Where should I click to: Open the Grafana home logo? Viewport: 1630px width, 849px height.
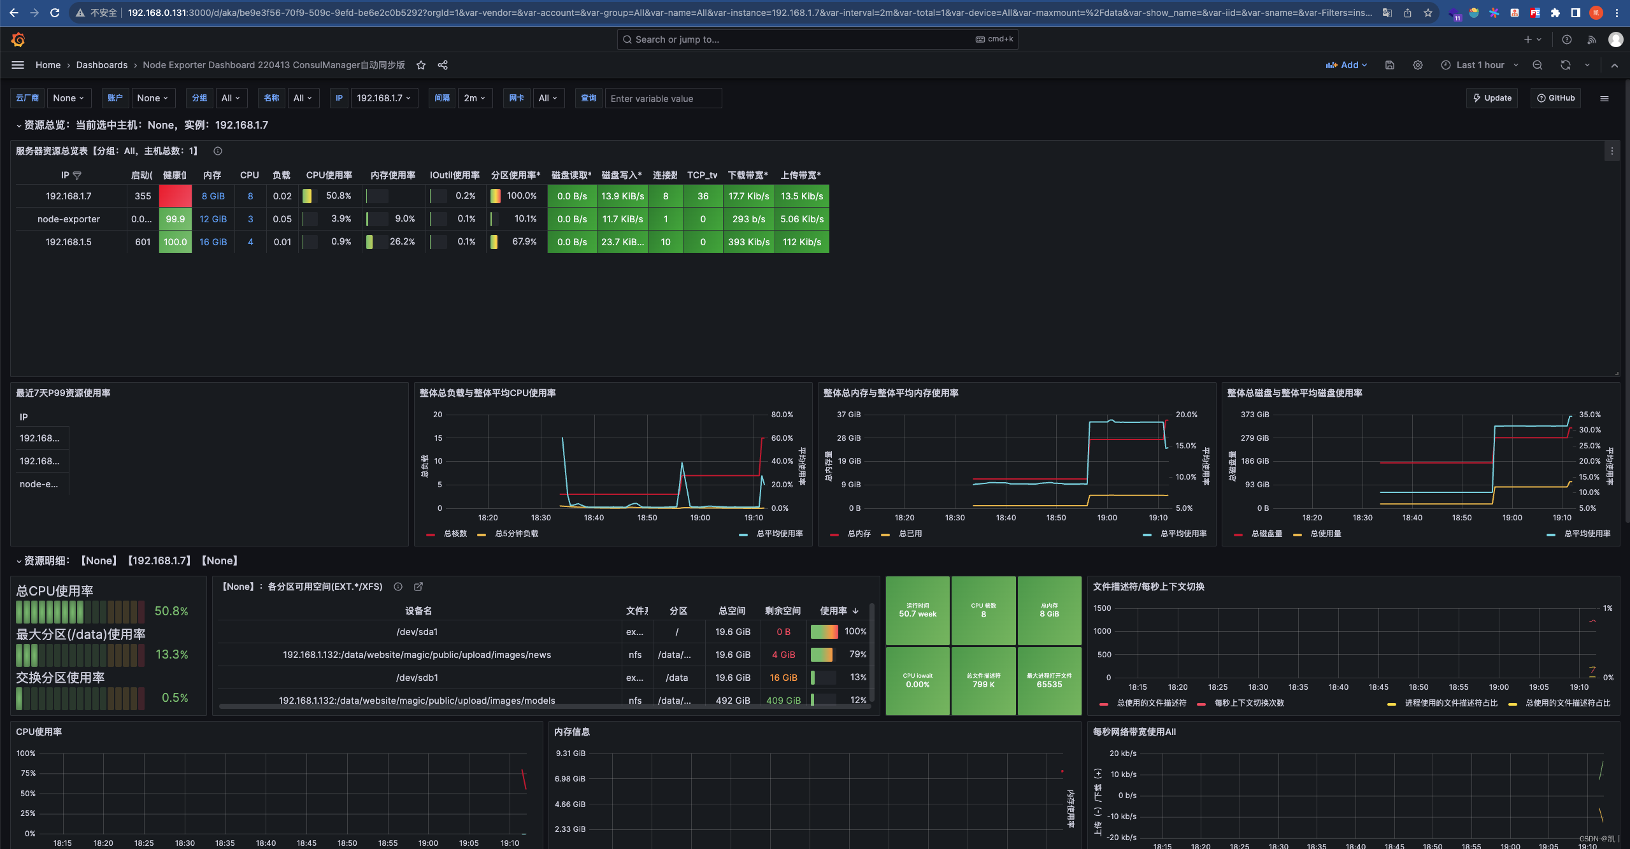click(x=18, y=39)
